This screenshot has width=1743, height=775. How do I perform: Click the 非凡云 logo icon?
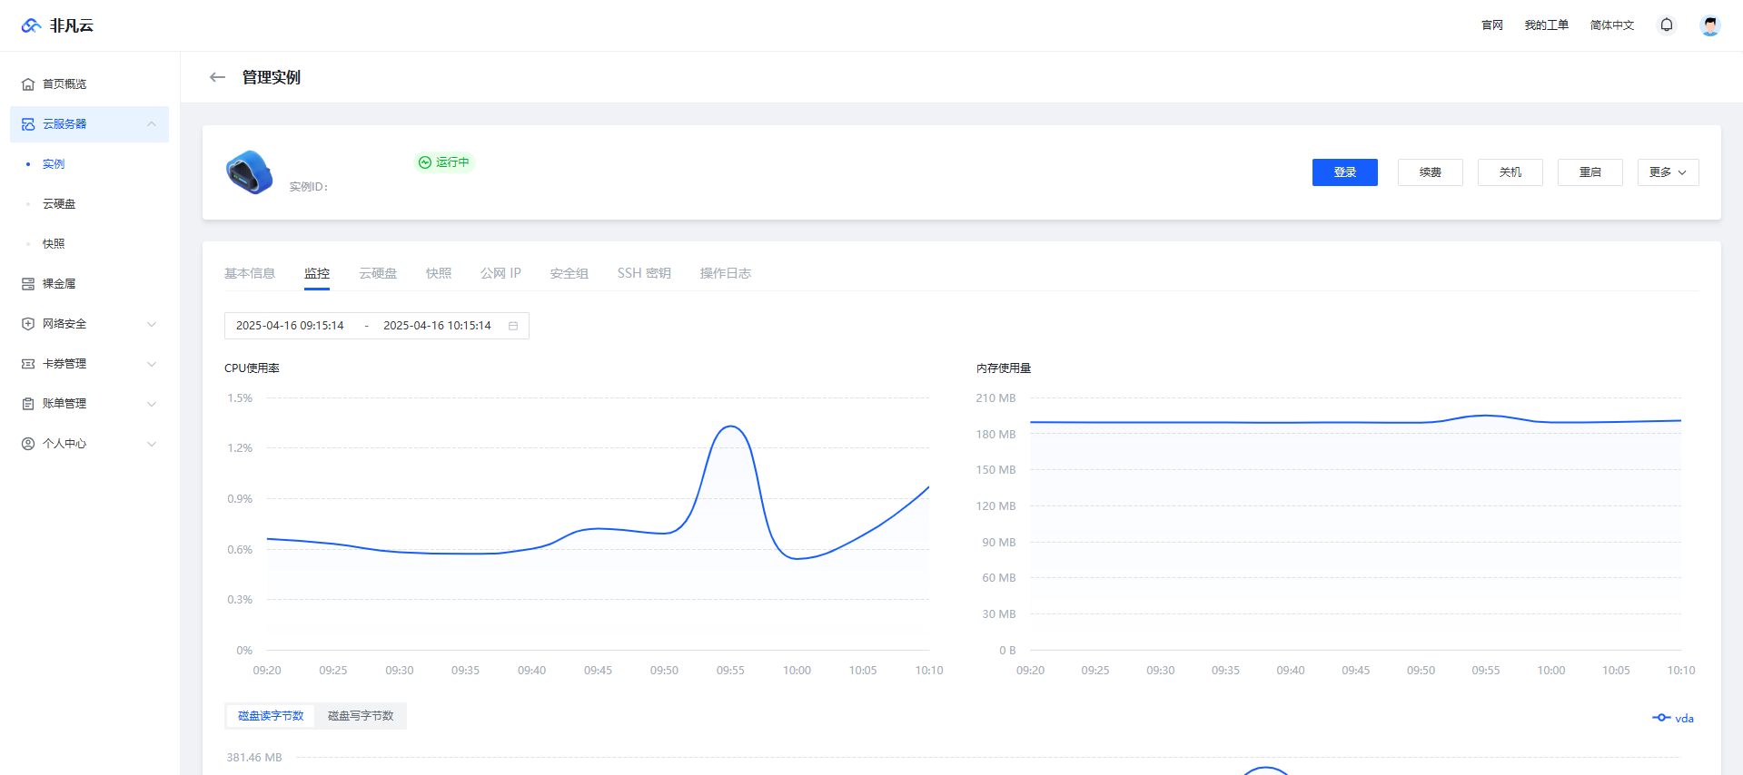(x=32, y=25)
